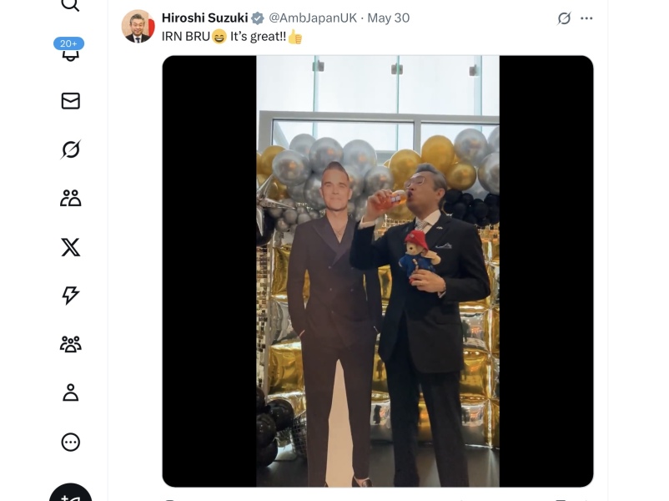
Task: Click the Grok explain icon on the tweet
Action: tap(564, 18)
